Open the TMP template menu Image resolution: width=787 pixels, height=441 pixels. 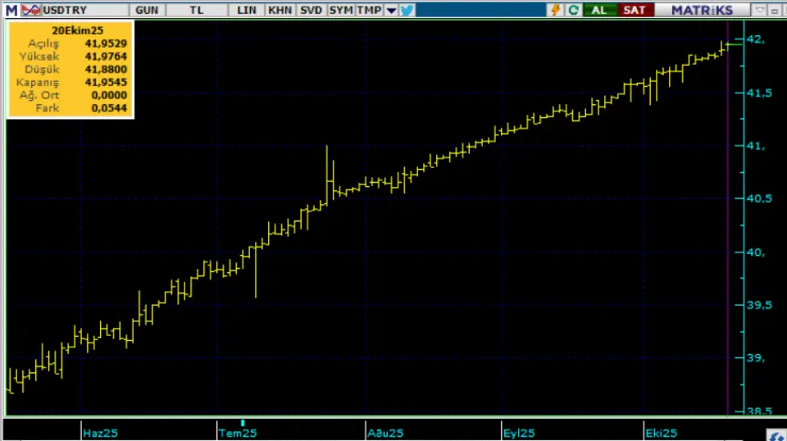368,10
